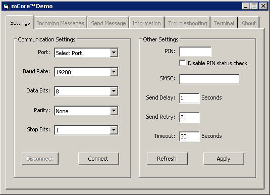Viewport: 270px width, 195px height.
Task: Open the Stop Bits dropdown
Action: (x=114, y=130)
